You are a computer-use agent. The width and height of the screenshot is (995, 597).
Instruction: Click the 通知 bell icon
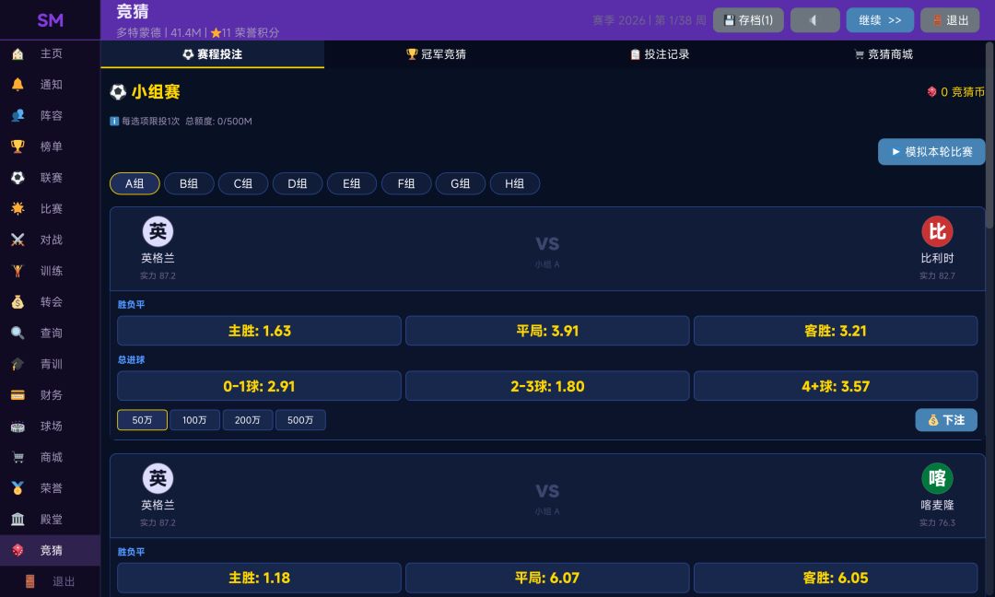[18, 85]
